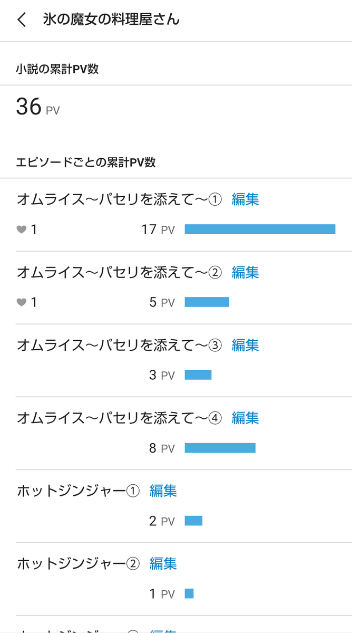The height and width of the screenshot is (633, 352).
Task: Select episode title ホットジンジャー①
Action: coord(79,491)
